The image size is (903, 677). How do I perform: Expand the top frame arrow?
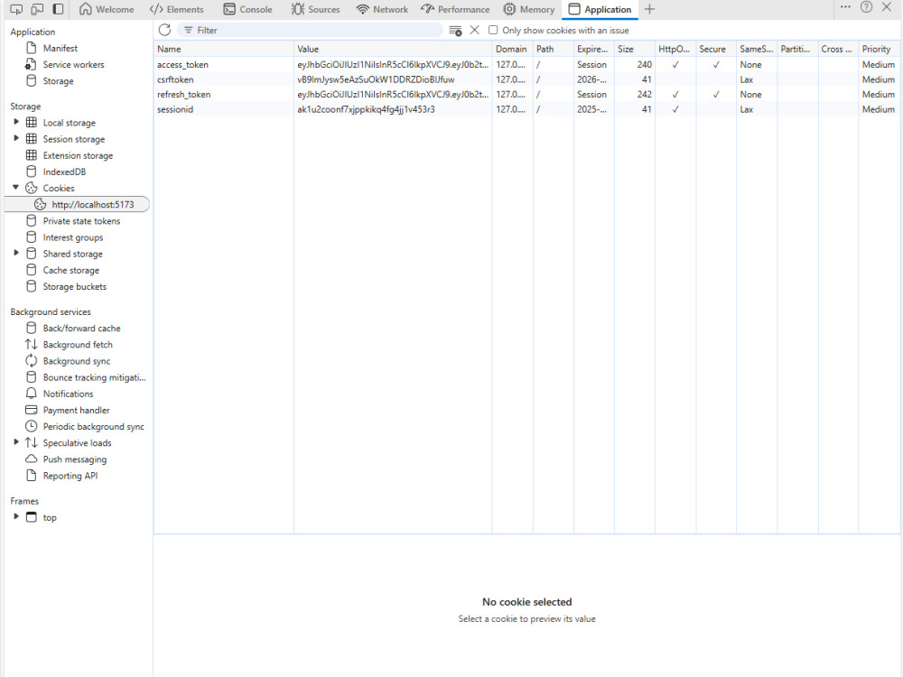pyautogui.click(x=16, y=516)
